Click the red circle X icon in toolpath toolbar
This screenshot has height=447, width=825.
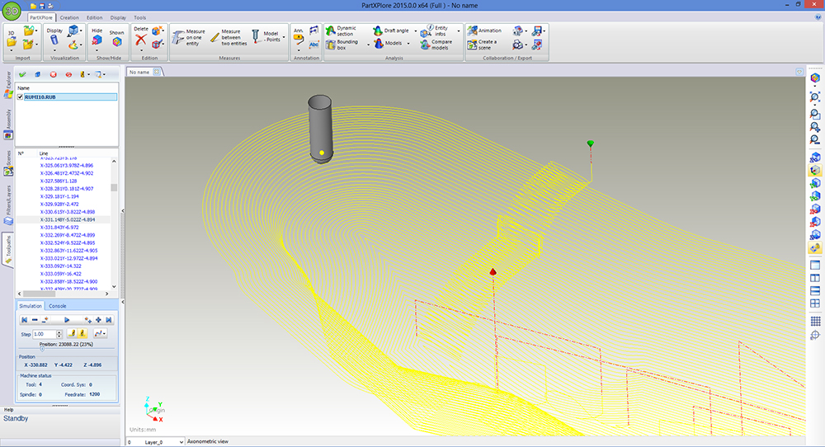point(53,75)
